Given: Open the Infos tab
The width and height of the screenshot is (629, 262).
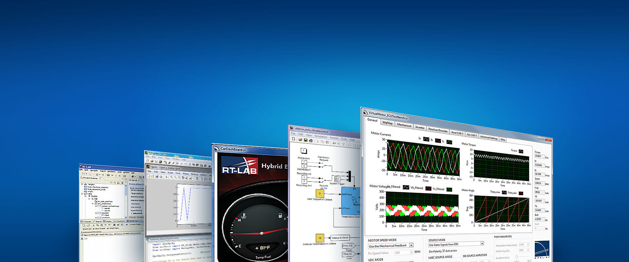Looking at the screenshot, I should 503,140.
